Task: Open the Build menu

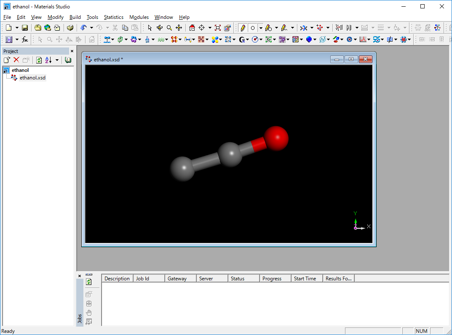Action: pyautogui.click(x=75, y=17)
